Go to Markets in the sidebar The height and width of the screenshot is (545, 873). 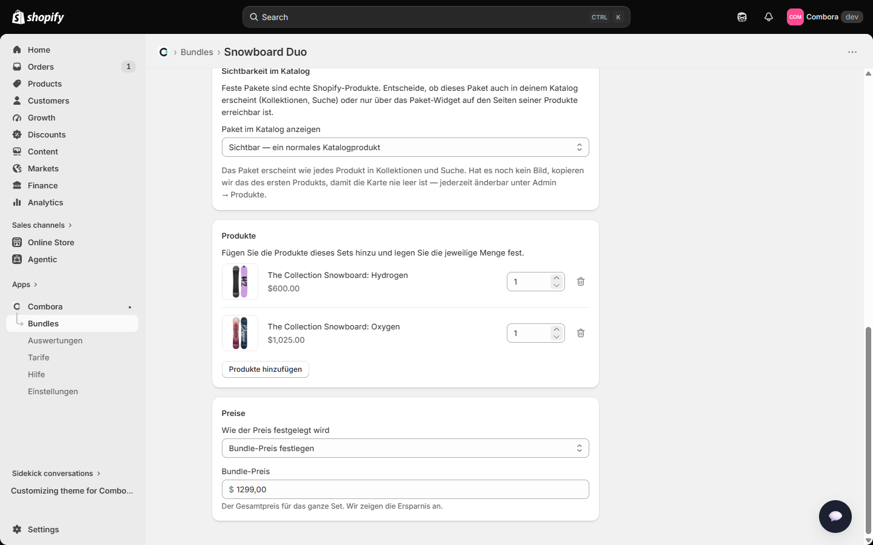[72, 168]
